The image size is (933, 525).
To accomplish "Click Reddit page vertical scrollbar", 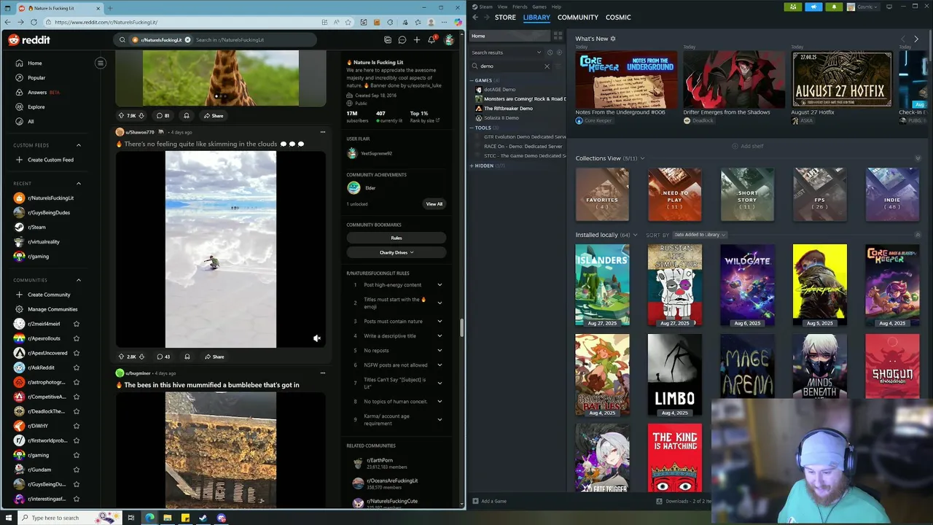I will pyautogui.click(x=462, y=328).
